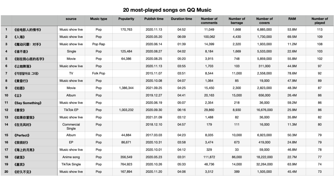Viewport: 334px width, 188px height.
Task: Click the 'Number of barrage' header cell
Action: click(x=237, y=20)
